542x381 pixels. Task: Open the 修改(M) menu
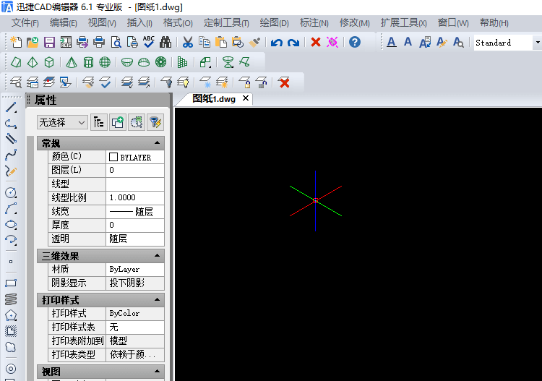355,23
